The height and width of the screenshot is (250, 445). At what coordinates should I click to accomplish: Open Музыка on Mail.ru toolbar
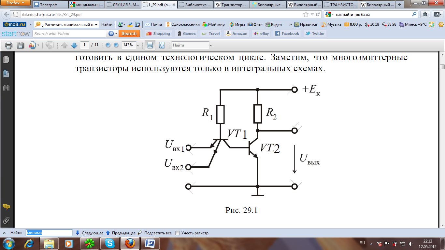(331, 24)
